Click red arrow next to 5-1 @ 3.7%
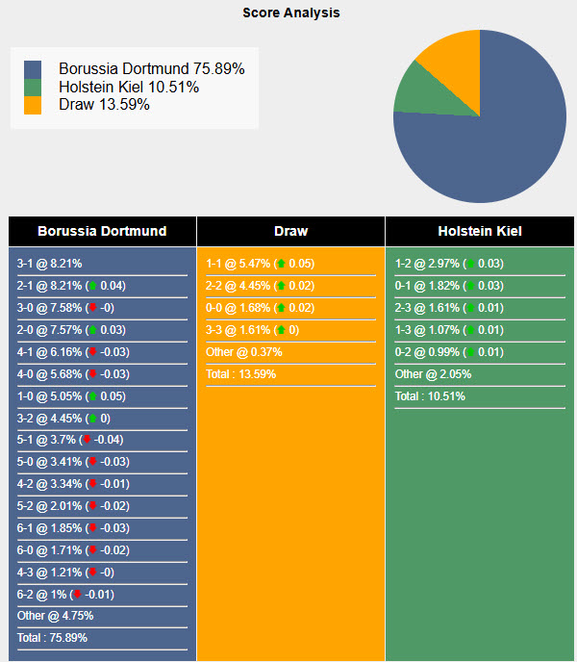 coord(87,440)
